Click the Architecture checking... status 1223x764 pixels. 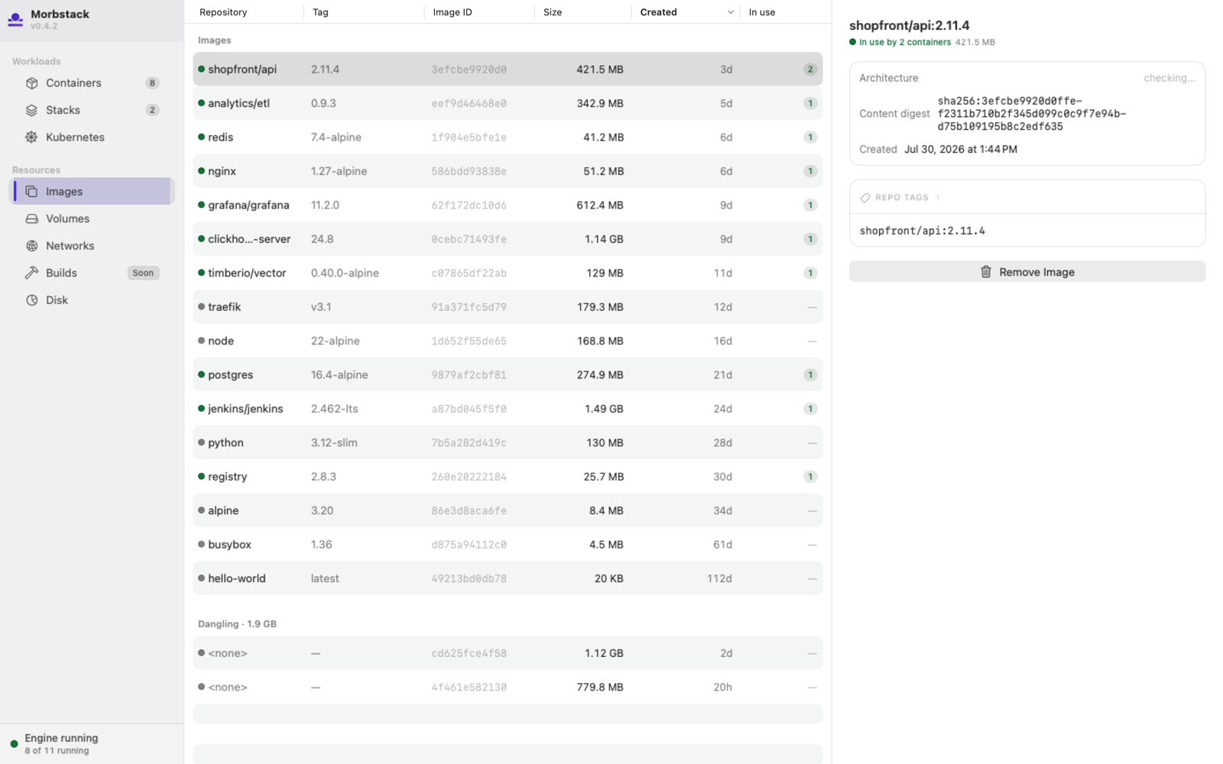(x=1169, y=78)
